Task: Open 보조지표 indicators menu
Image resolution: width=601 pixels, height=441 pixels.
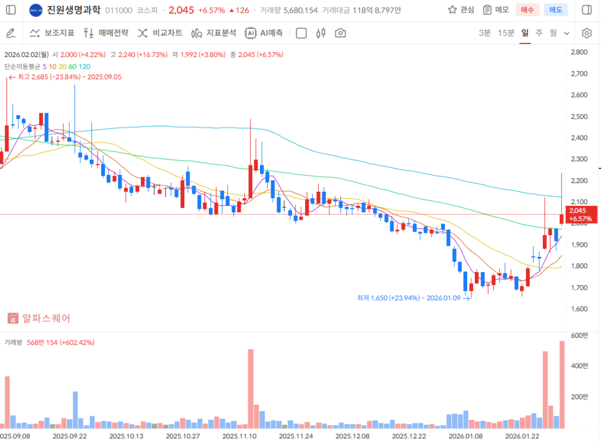Action: click(x=52, y=33)
